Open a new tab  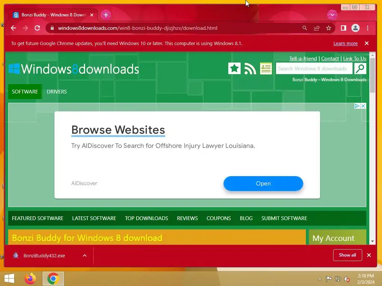106,15
